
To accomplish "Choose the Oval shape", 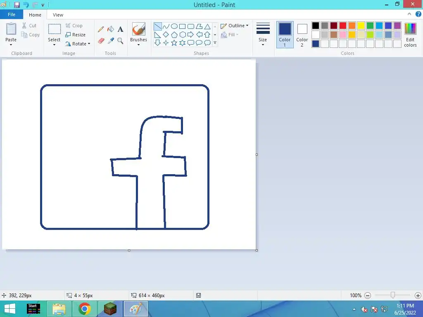I will pyautogui.click(x=174, y=26).
